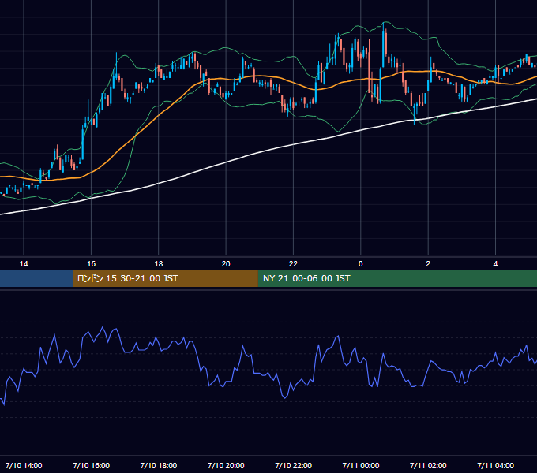Click the 7/10 20:00 label on oscillator axis

(226, 465)
